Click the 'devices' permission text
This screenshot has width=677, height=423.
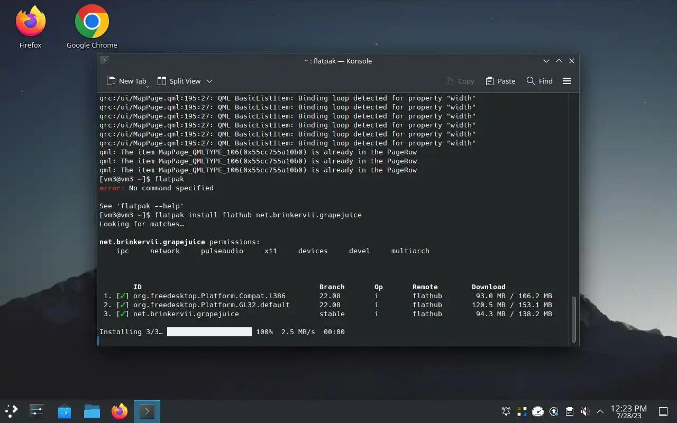coord(313,251)
